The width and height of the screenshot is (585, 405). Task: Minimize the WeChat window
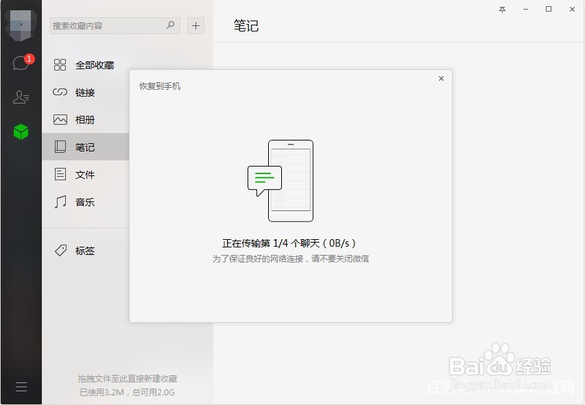coord(526,10)
